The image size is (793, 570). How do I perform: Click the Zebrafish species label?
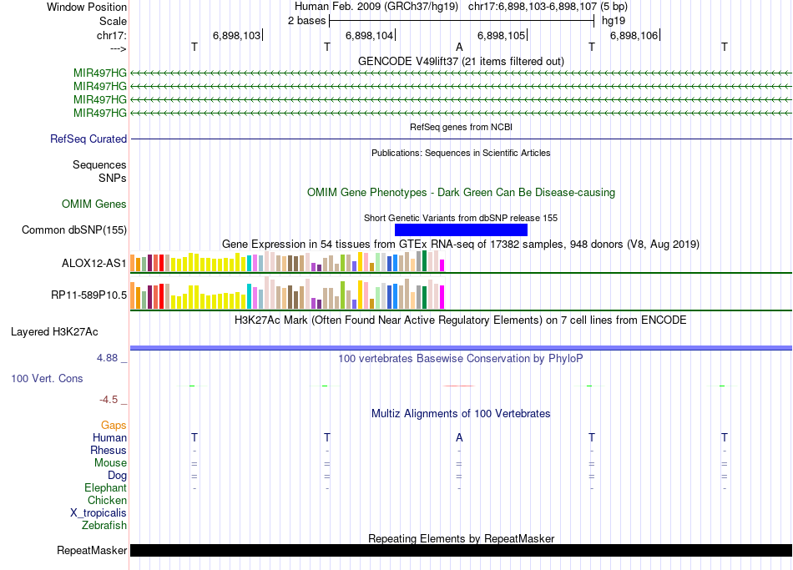coord(104,526)
